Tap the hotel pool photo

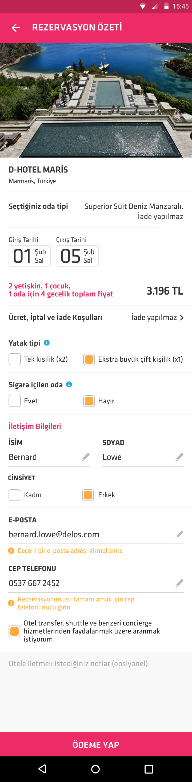click(x=96, y=100)
